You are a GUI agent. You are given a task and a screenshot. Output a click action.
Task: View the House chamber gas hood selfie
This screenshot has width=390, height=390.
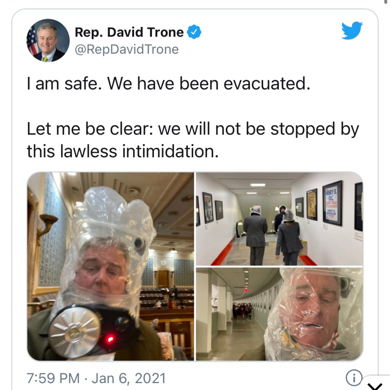tap(110, 266)
